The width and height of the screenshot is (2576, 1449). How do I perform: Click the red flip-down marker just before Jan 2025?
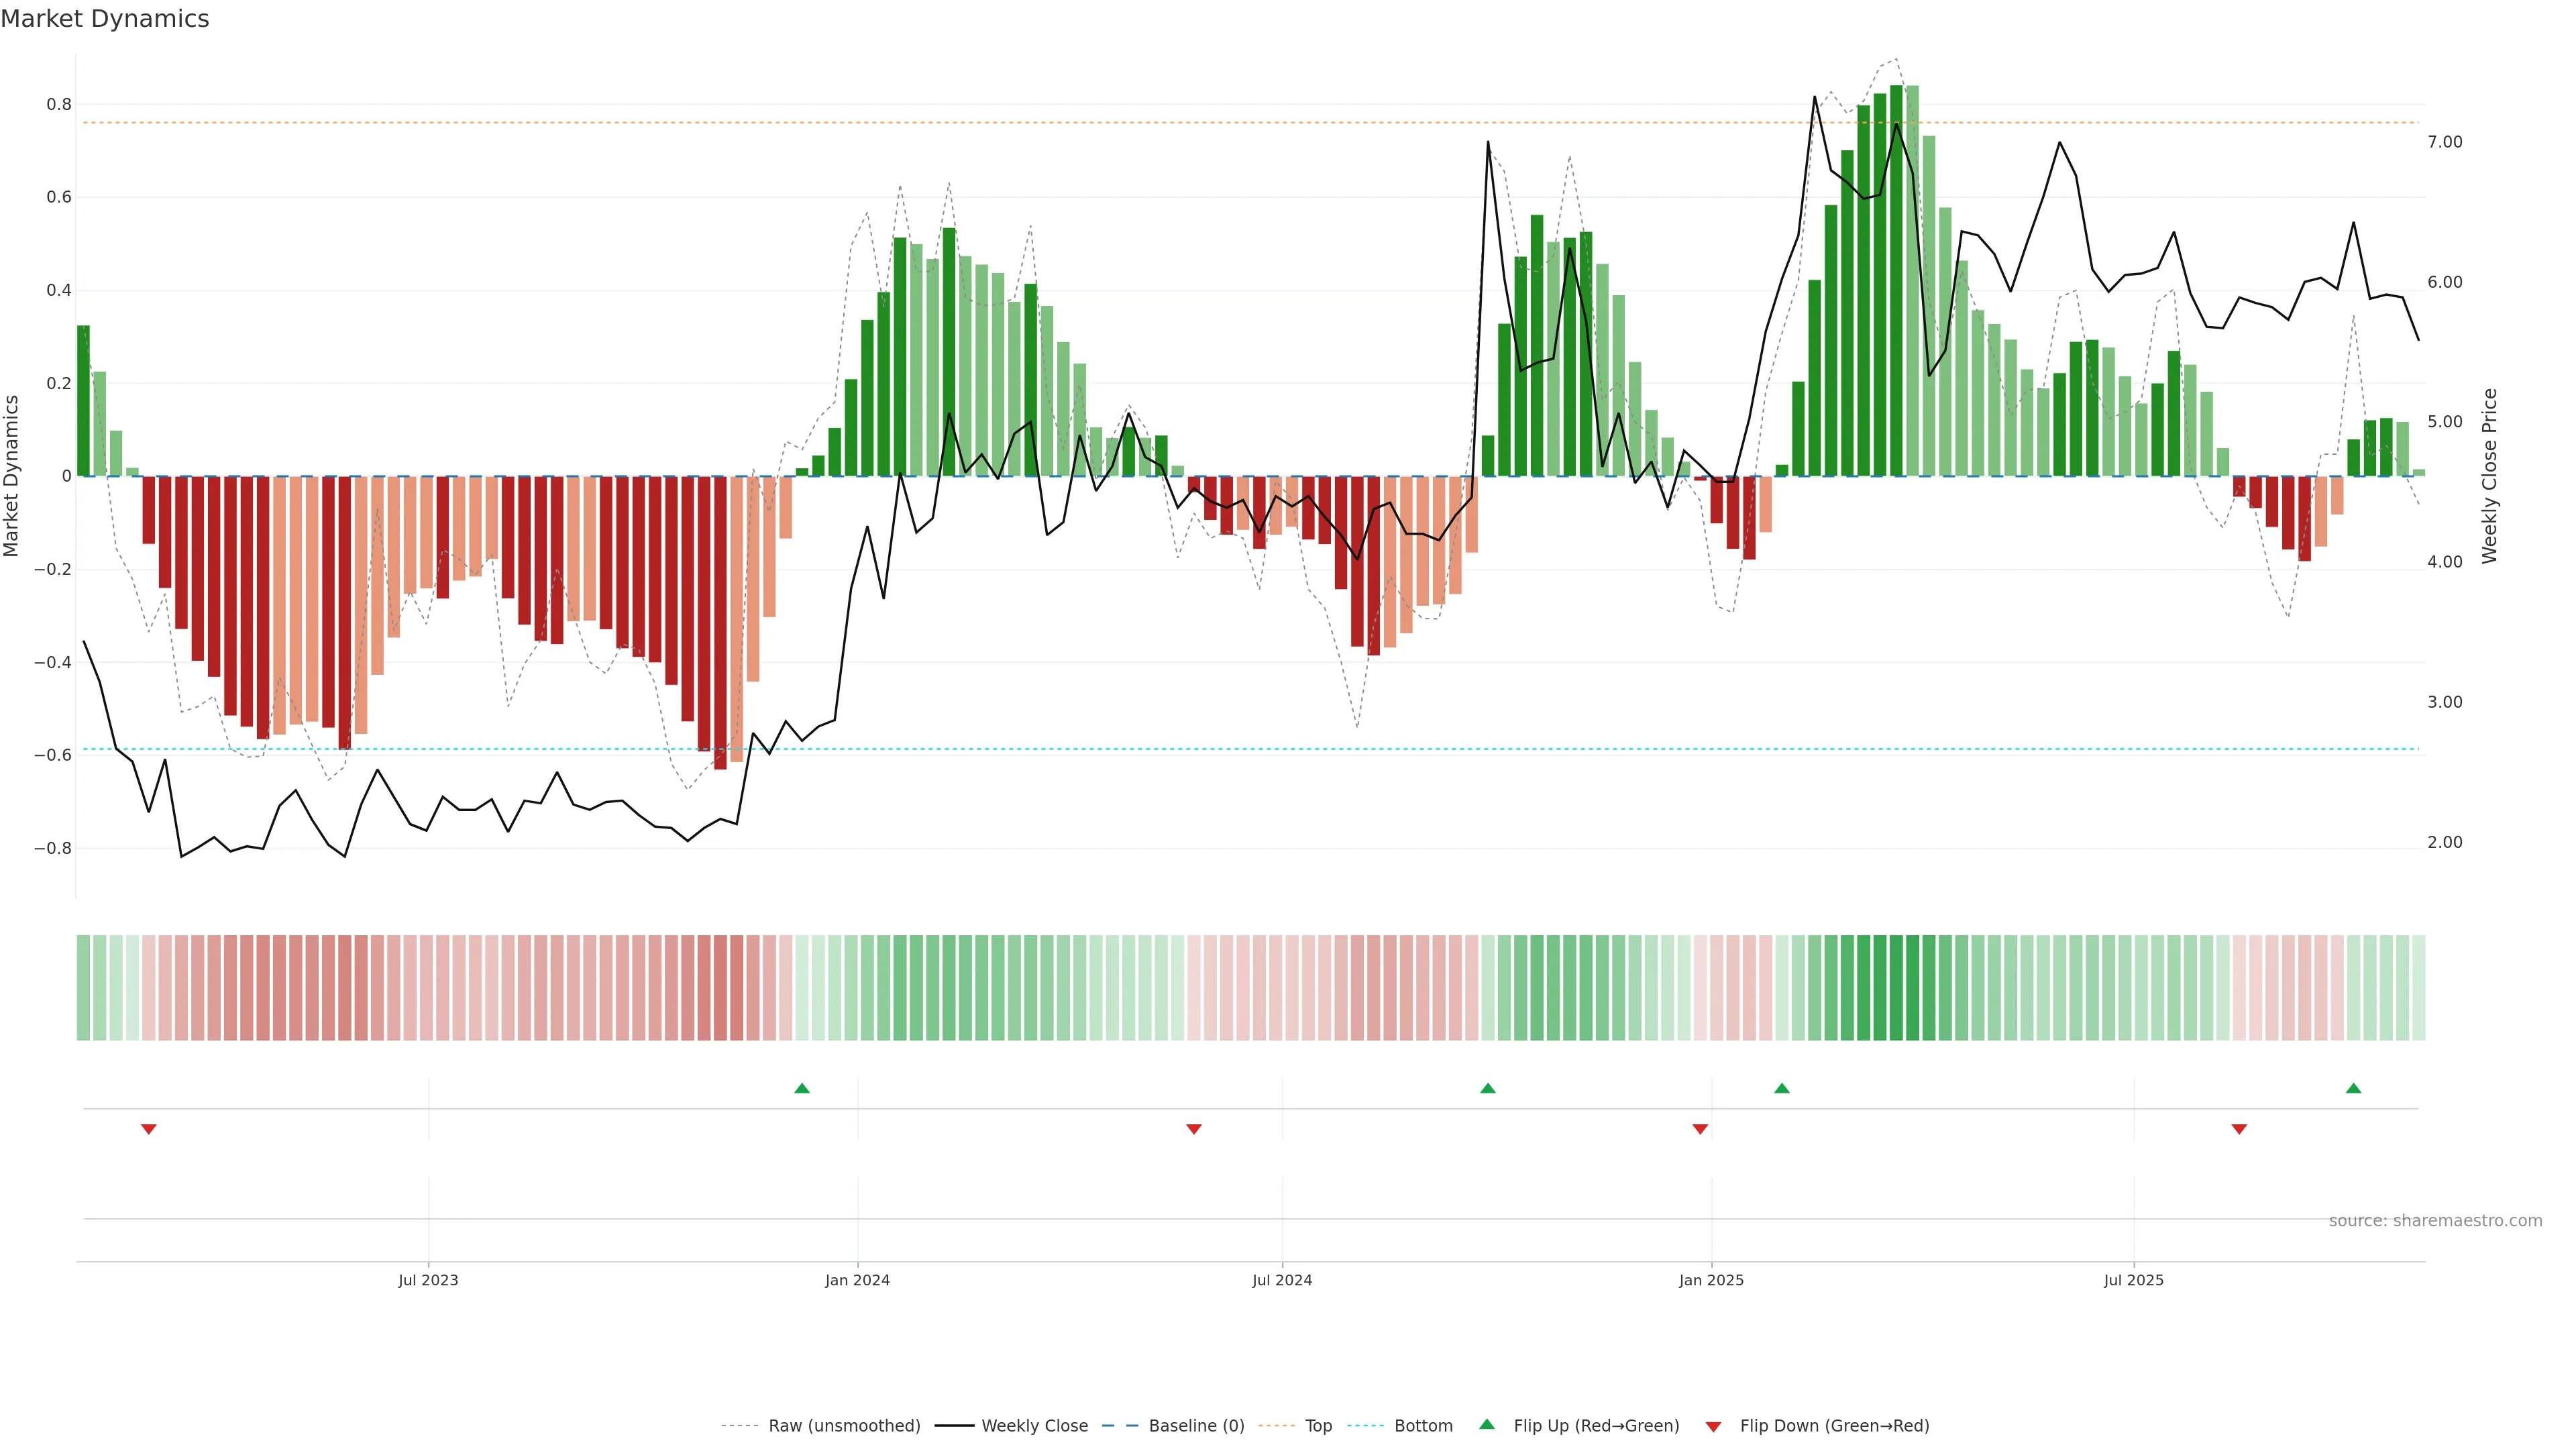1700,1129
